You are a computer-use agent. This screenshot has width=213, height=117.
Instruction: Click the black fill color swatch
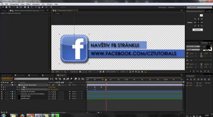click(x=208, y=47)
